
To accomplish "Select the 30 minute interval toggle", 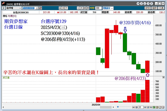I will click(88, 8).
